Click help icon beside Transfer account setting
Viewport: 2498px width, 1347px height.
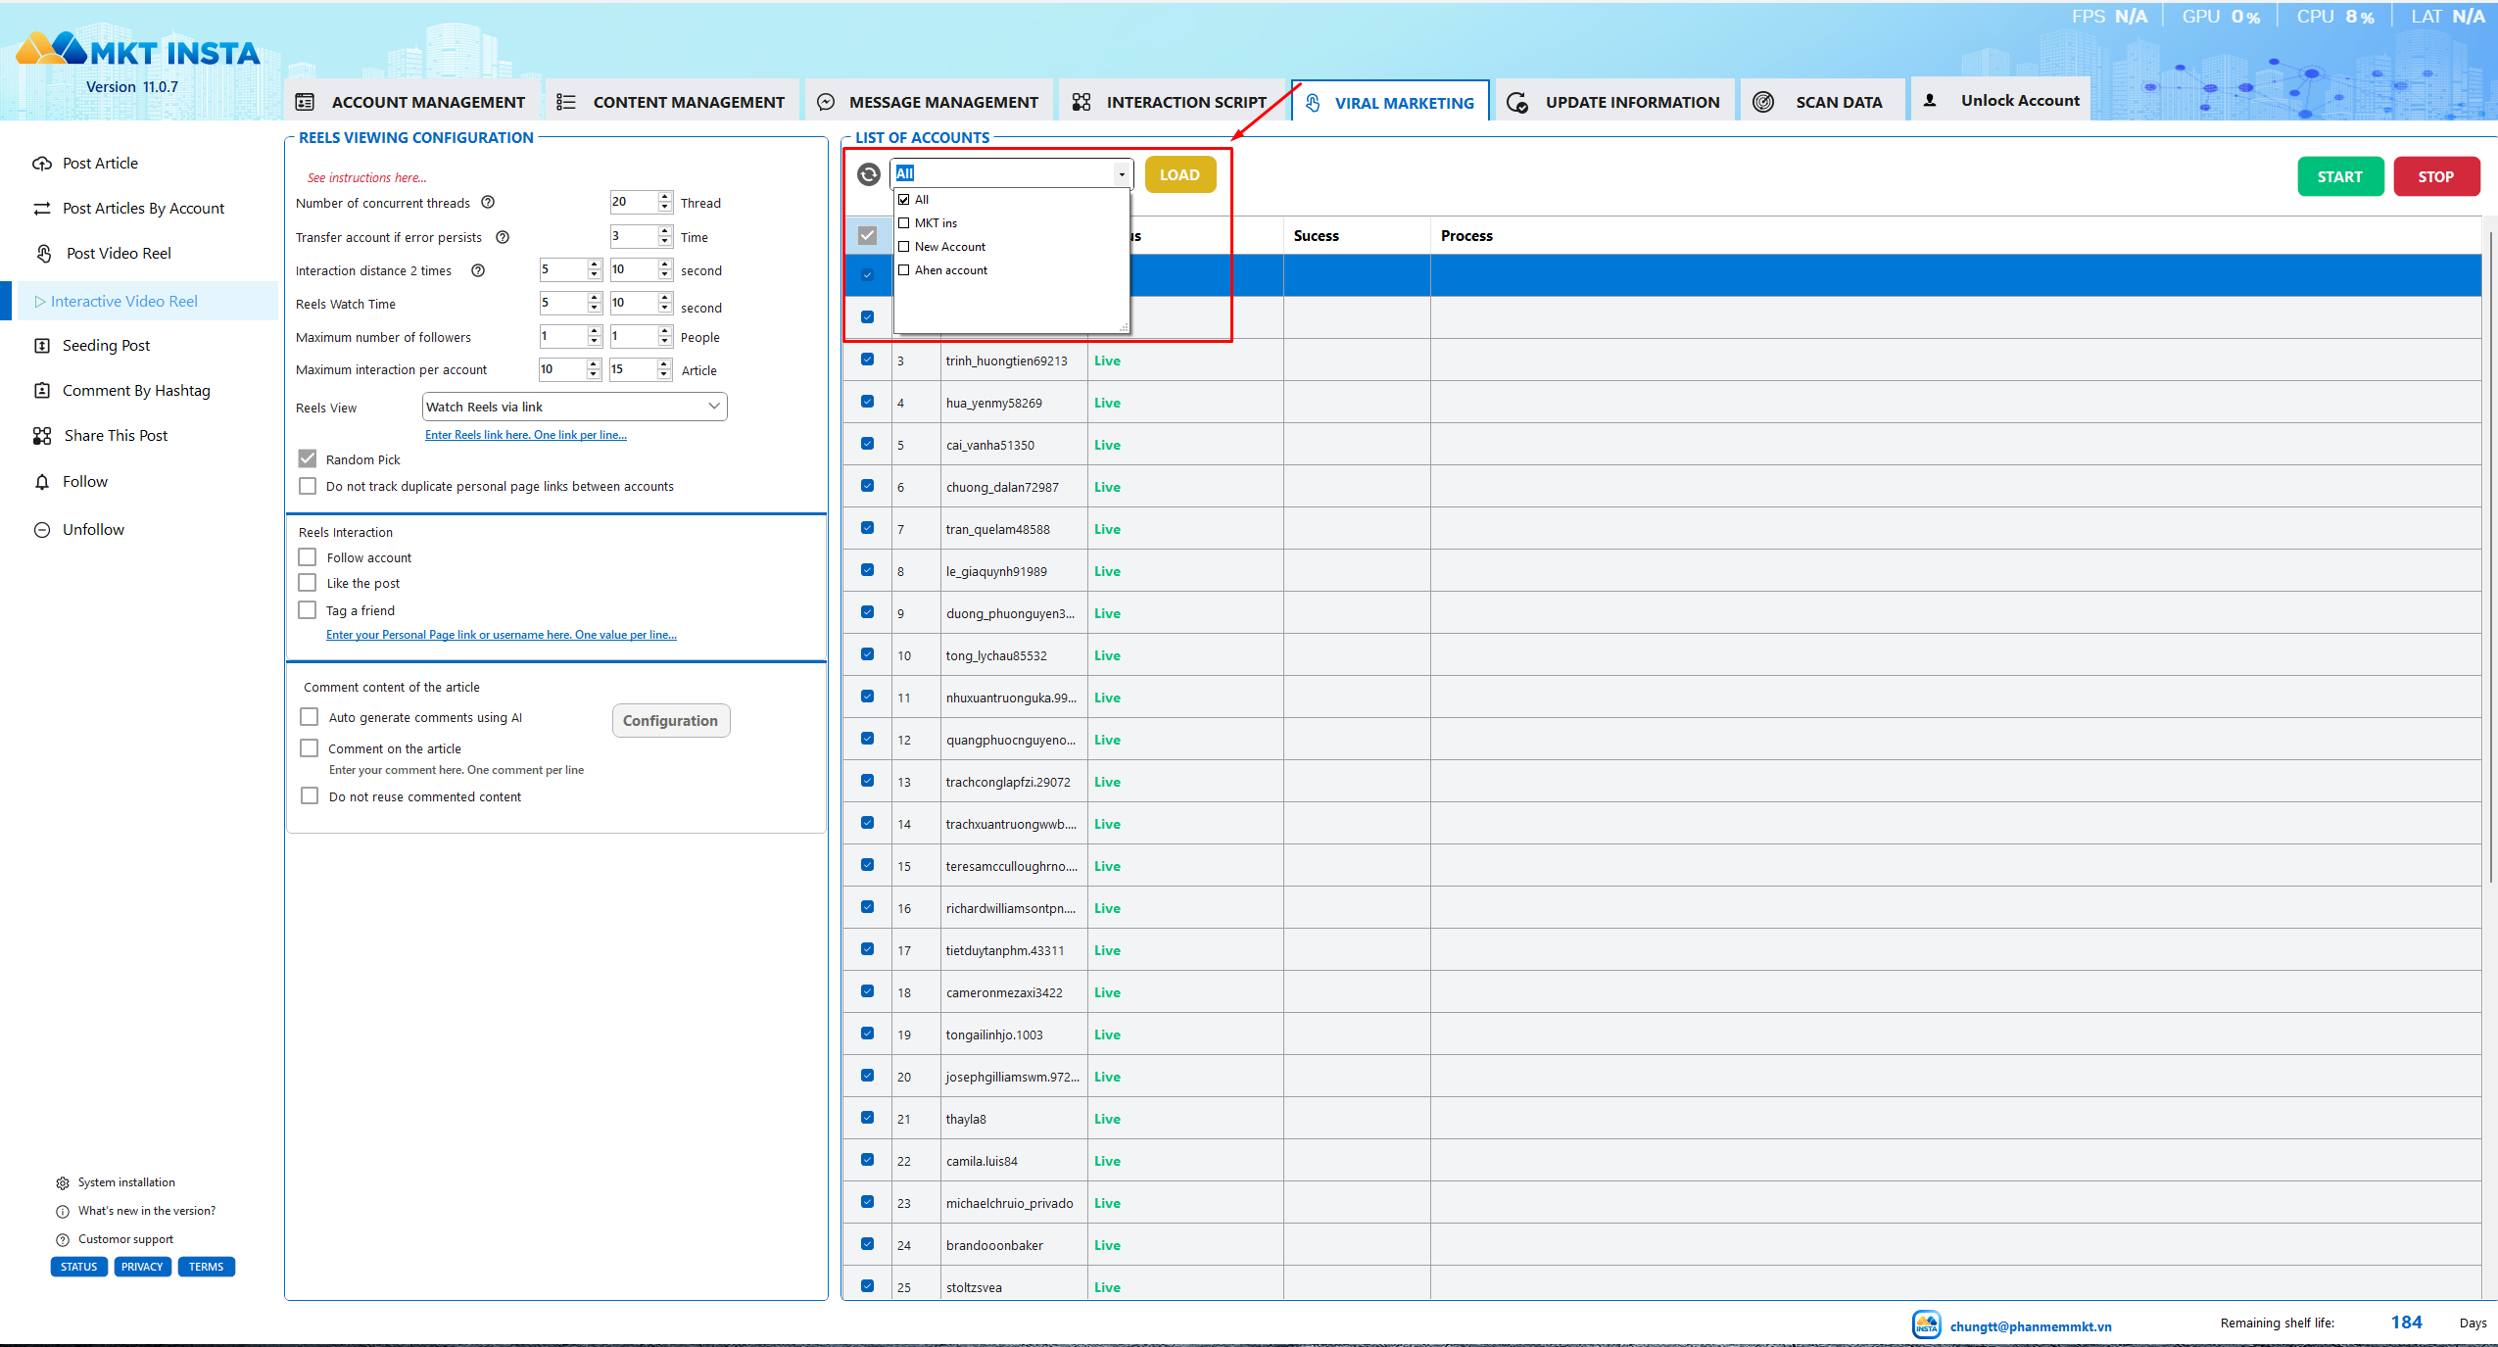[x=503, y=237]
